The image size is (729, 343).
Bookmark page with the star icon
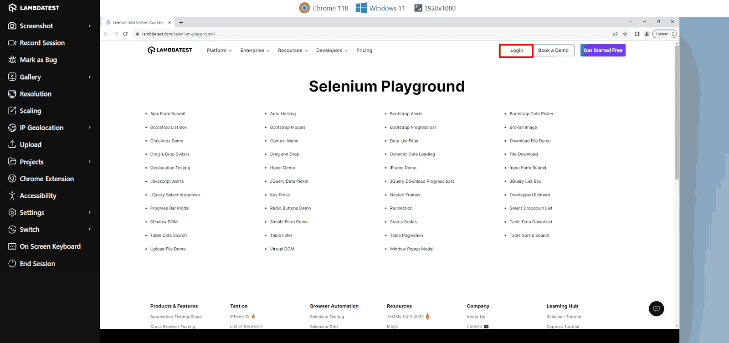[625, 34]
